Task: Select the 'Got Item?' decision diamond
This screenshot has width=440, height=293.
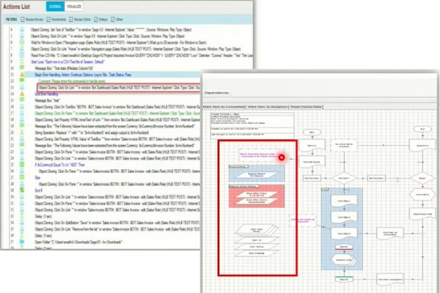Action: click(344, 178)
